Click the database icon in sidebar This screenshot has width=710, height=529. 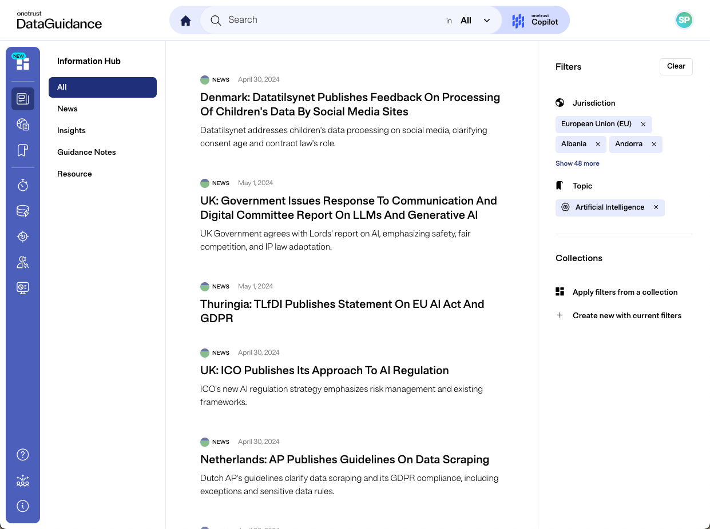(x=23, y=211)
